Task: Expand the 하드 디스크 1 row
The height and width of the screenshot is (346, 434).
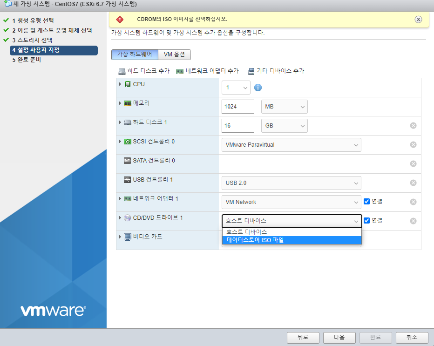Action: pos(120,122)
